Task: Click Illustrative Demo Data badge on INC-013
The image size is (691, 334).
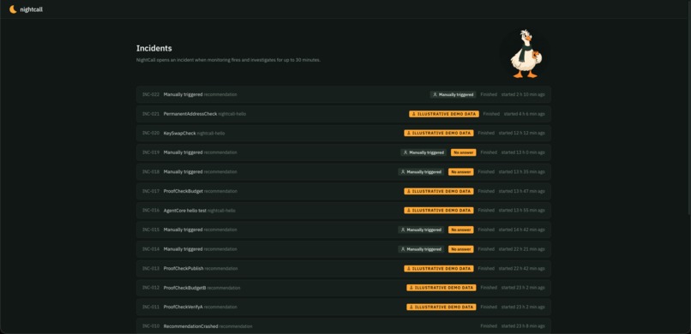Action: (438, 268)
